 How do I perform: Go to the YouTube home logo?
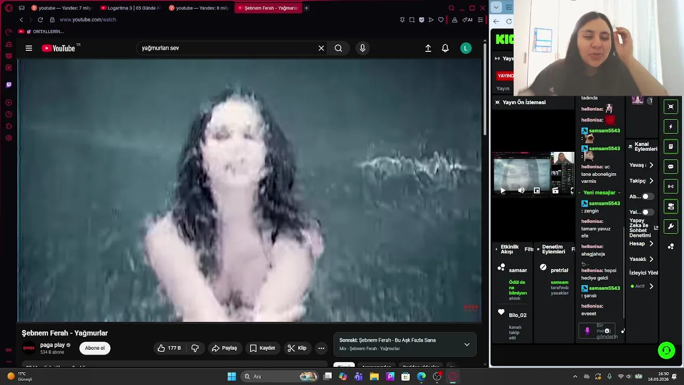tap(59, 48)
